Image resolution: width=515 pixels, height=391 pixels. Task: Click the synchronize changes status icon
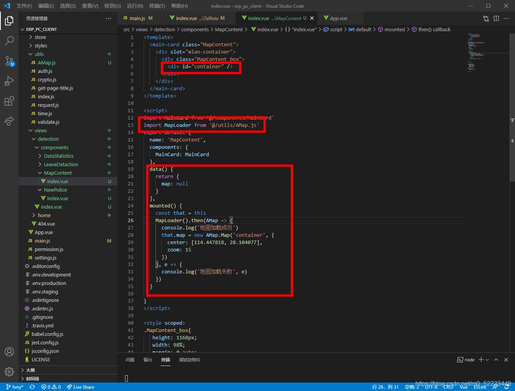32,387
